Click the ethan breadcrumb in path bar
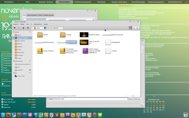Screen dimensions: 189x118 pos(37,28)
